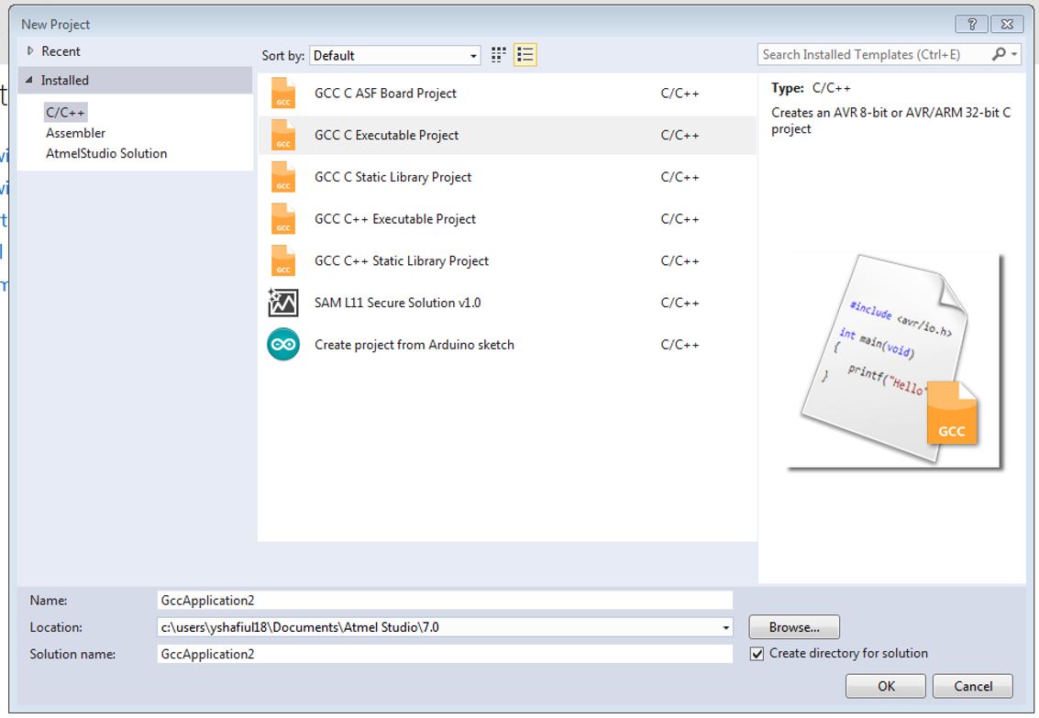Select SAM L11 Secure Solution v1.0 entry
The height and width of the screenshot is (718, 1039).
(x=507, y=303)
